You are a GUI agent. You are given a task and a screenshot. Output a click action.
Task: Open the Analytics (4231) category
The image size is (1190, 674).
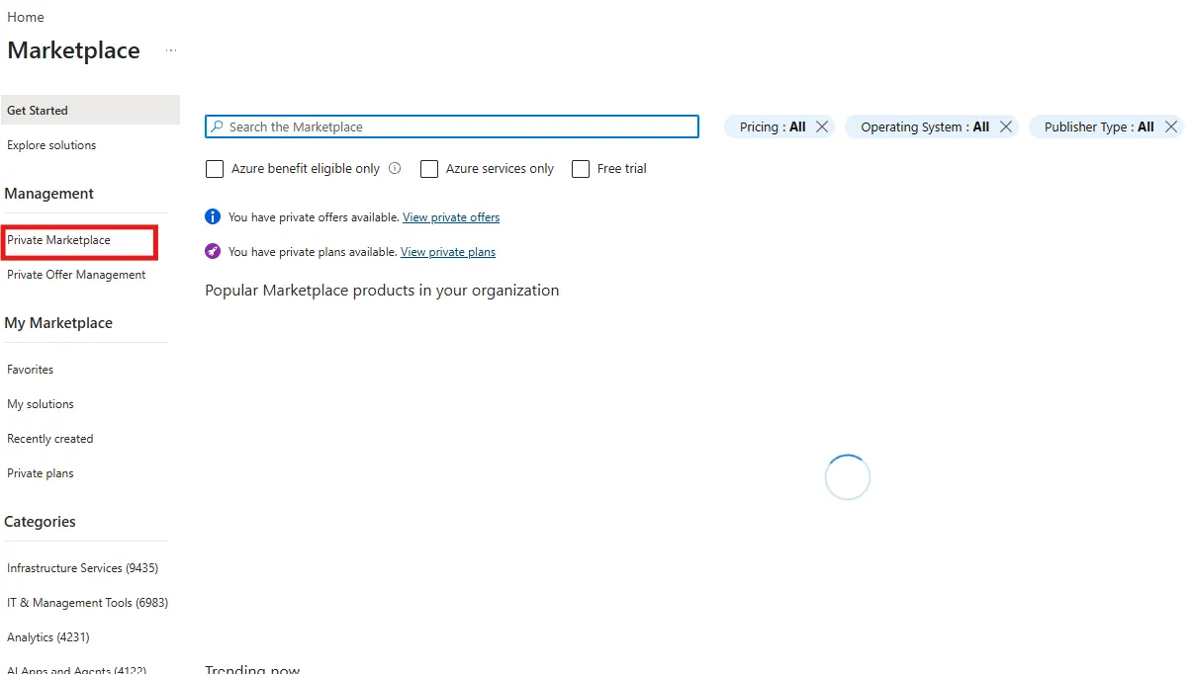(x=48, y=637)
